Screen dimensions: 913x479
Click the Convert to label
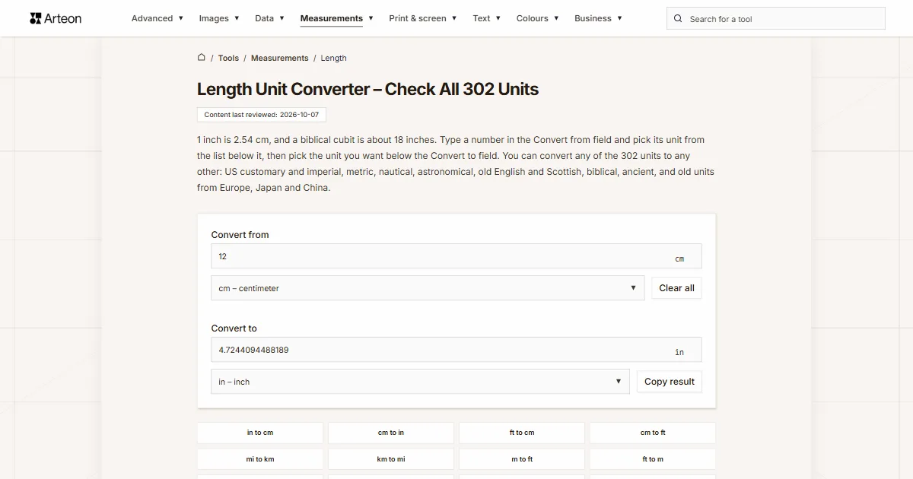pyautogui.click(x=234, y=328)
